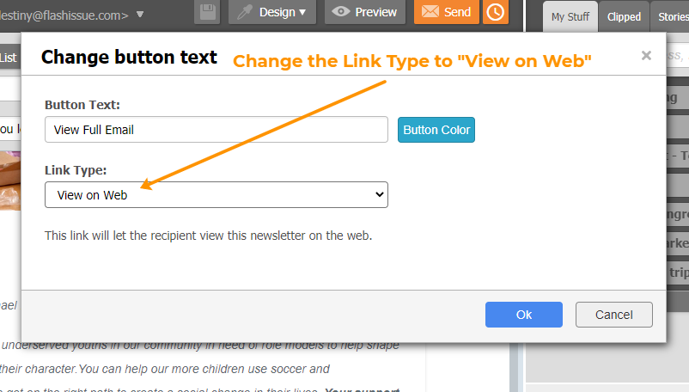The width and height of the screenshot is (689, 392).
Task: Click the save floppy disk icon
Action: click(x=207, y=12)
